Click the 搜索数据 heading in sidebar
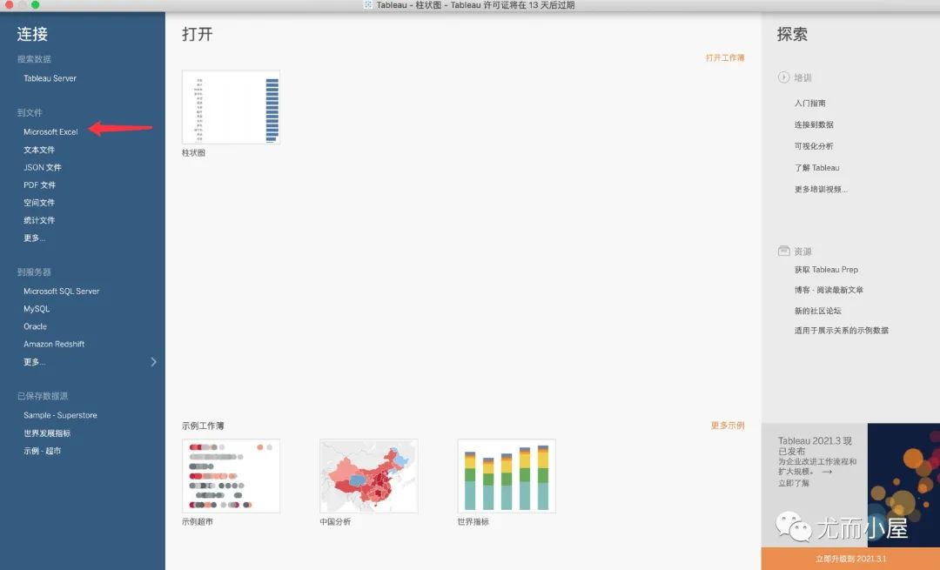The width and height of the screenshot is (940, 570). pos(34,58)
